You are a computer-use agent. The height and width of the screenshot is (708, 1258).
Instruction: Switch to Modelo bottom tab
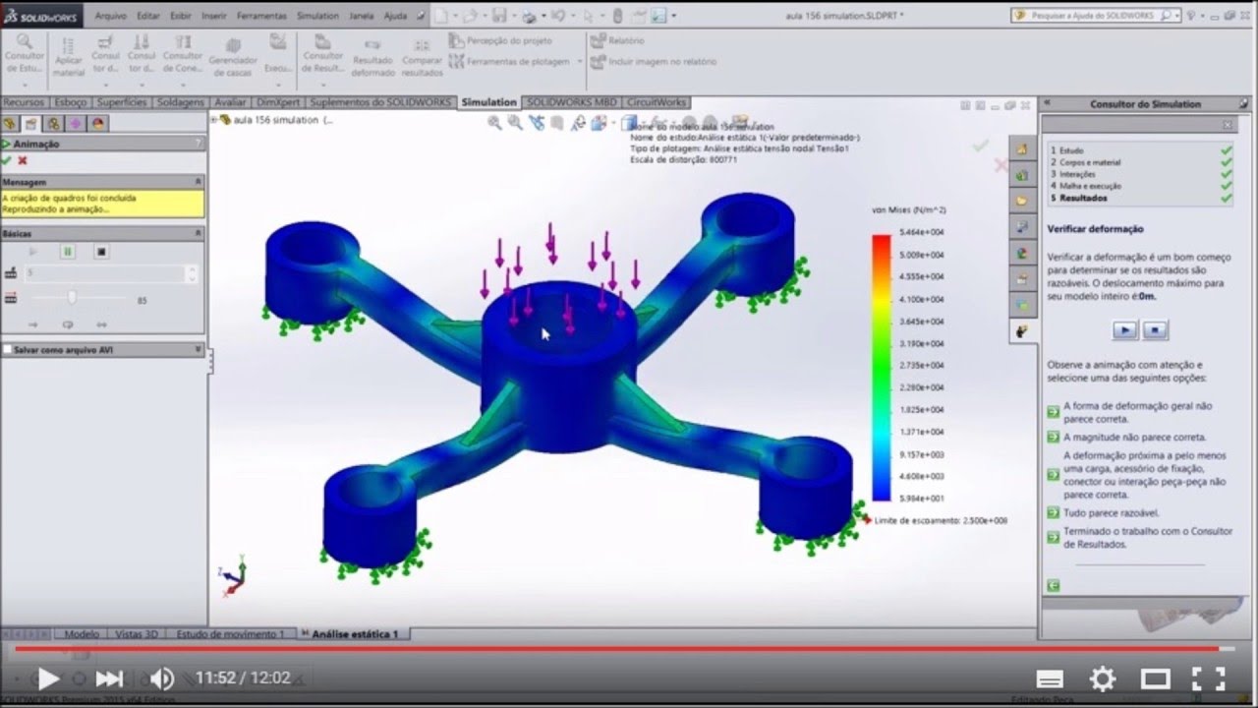pyautogui.click(x=82, y=634)
